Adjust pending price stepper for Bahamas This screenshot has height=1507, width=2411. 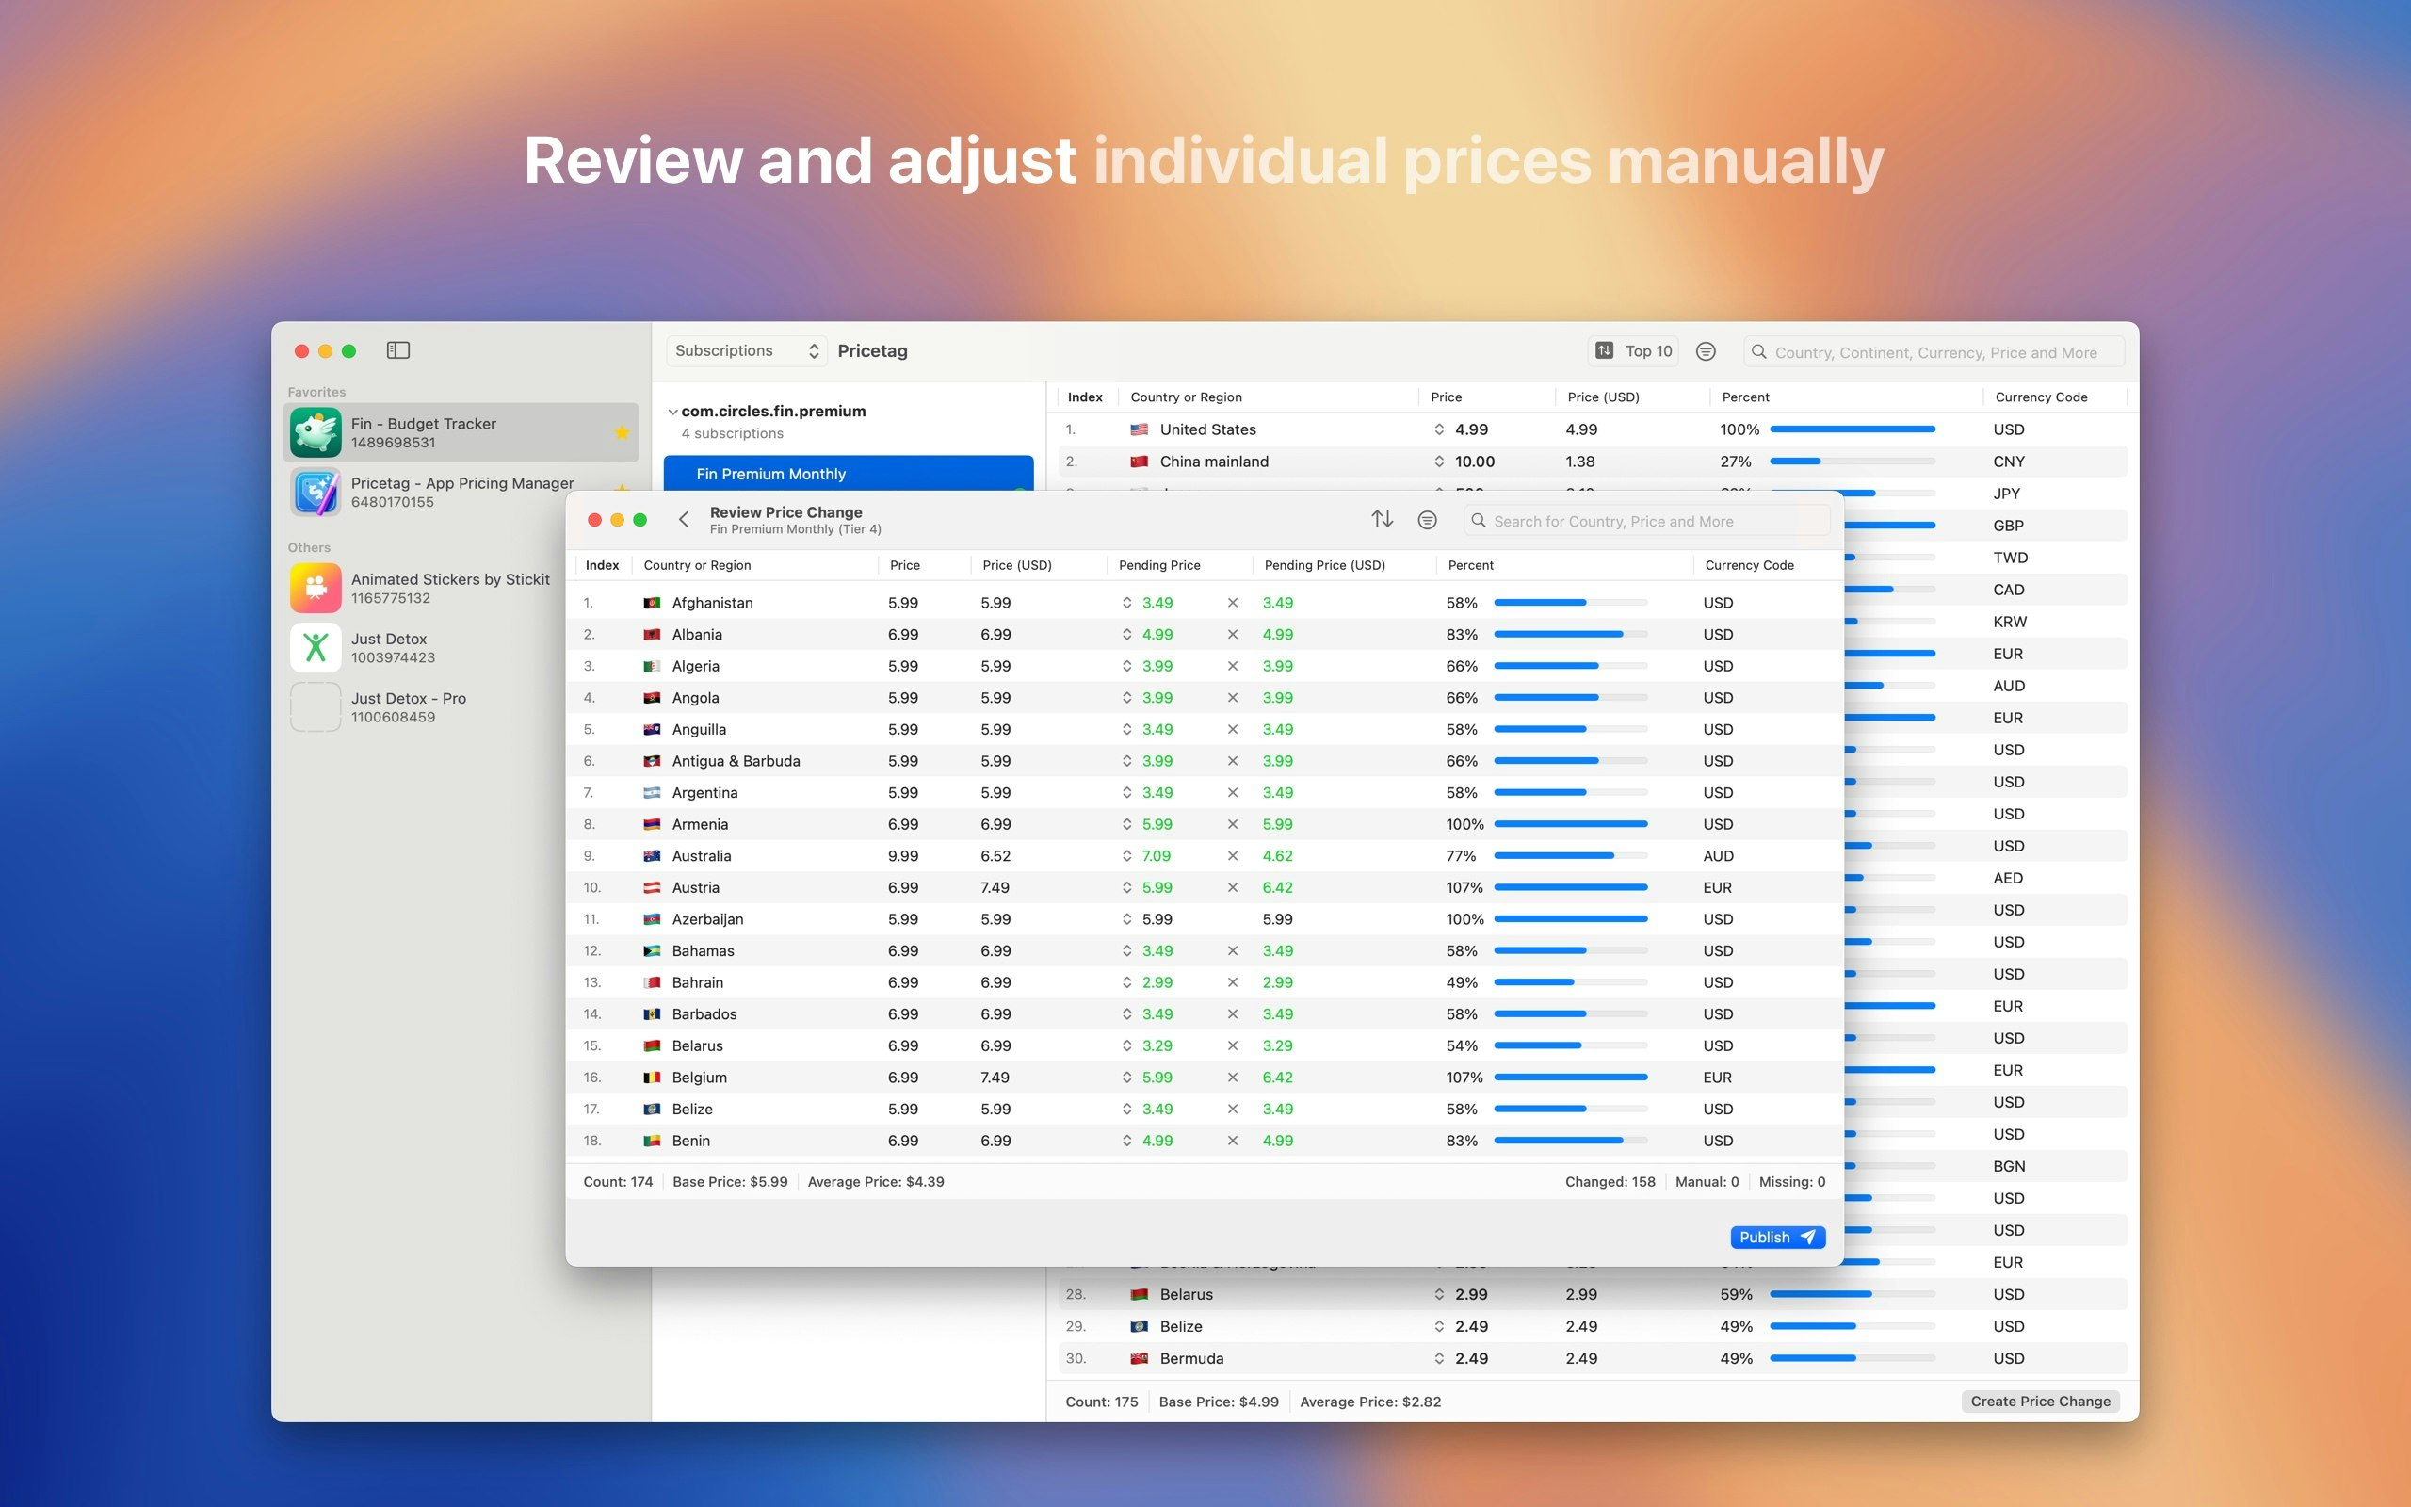(x=1126, y=951)
